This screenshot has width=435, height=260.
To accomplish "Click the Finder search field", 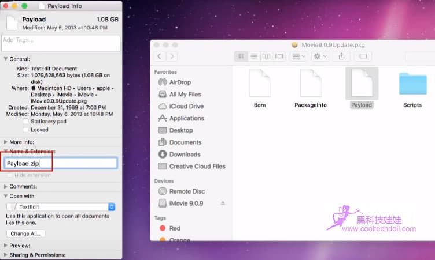I will tap(420, 56).
